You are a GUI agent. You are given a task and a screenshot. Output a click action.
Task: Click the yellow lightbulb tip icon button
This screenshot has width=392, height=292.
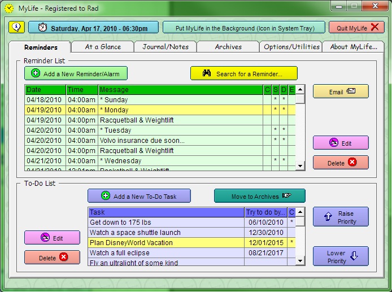click(x=17, y=27)
